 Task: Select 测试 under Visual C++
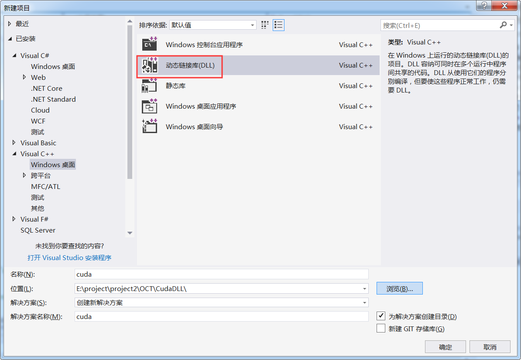pyautogui.click(x=38, y=197)
